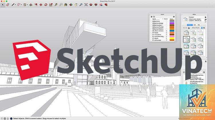Open the 3D Warehouse
215x120 pixels.
(91, 5)
